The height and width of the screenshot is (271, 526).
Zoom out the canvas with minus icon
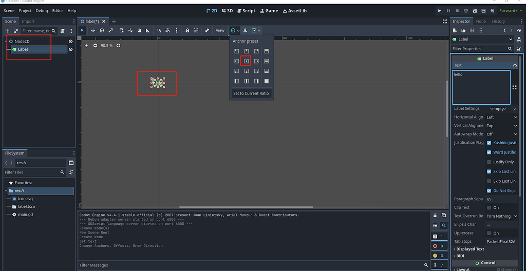[x=95, y=45]
